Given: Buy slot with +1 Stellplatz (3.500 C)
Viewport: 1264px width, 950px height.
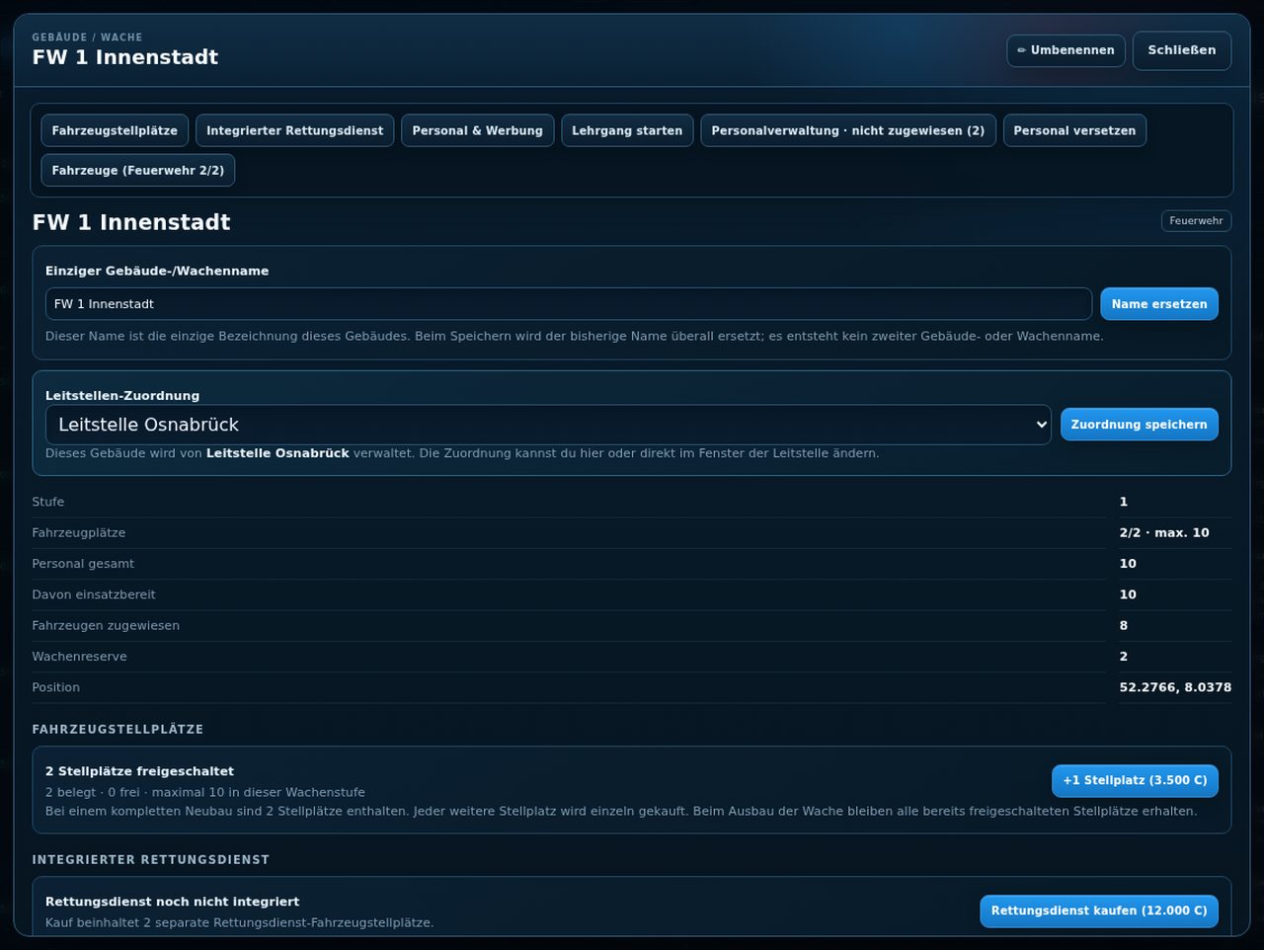Looking at the screenshot, I should (1135, 780).
